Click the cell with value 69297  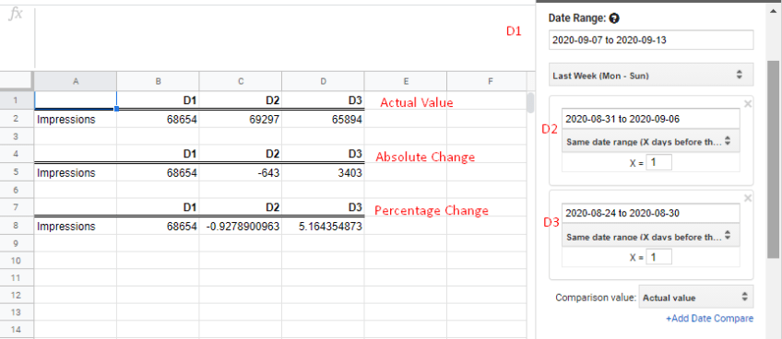(x=241, y=120)
